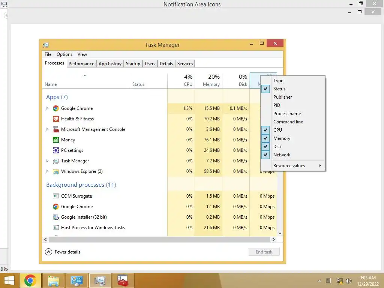This screenshot has width=384, height=288.
Task: Open File Explorer from the taskbar
Action: (53, 280)
